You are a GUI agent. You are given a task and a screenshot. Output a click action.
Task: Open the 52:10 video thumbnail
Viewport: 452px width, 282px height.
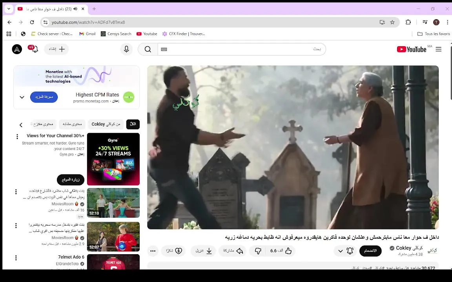(113, 203)
